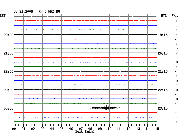Viewport: 179px width, 136px height.
Task: Click the "11" minute tick label
Action: [119, 129]
